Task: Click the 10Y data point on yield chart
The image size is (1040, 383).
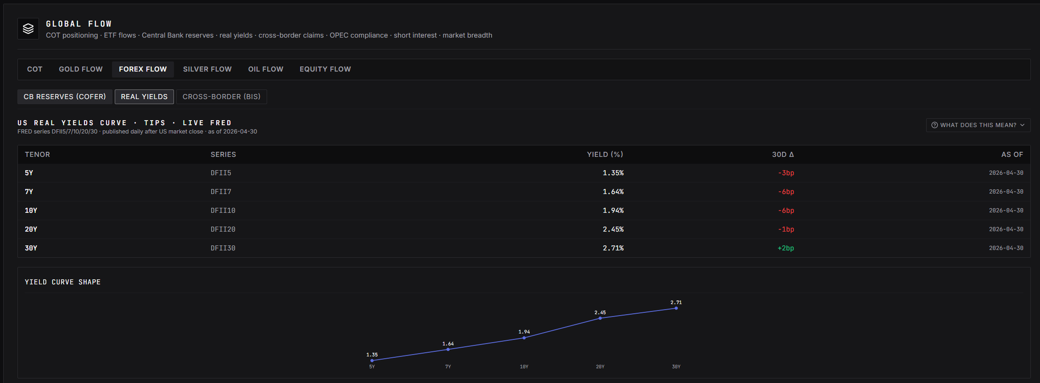Action: (524, 338)
